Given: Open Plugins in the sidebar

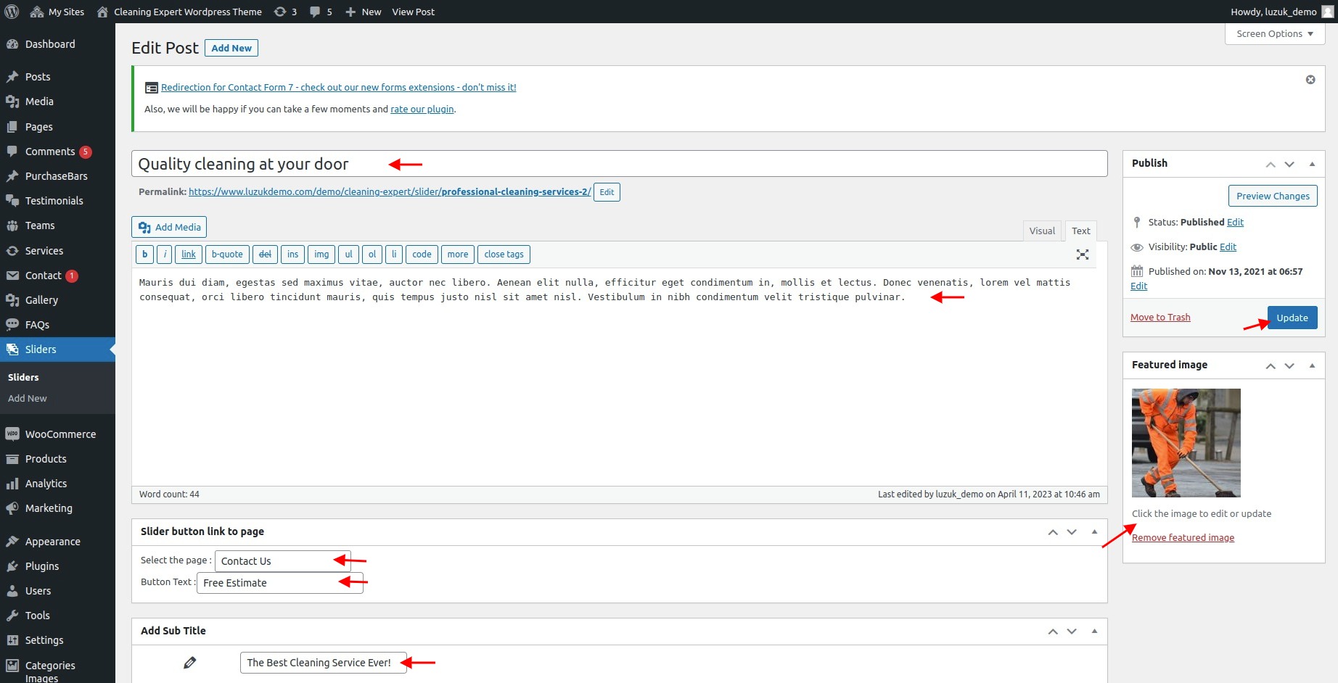Looking at the screenshot, I should pos(57,566).
